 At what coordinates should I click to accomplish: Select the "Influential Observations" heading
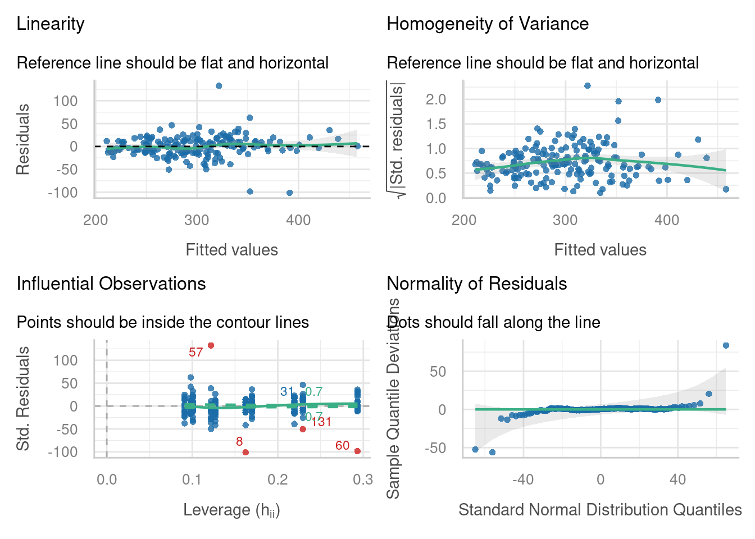click(111, 284)
